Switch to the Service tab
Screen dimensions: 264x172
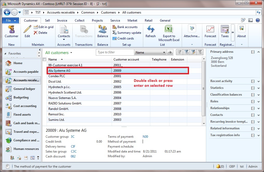pyautogui.click(x=115, y=21)
